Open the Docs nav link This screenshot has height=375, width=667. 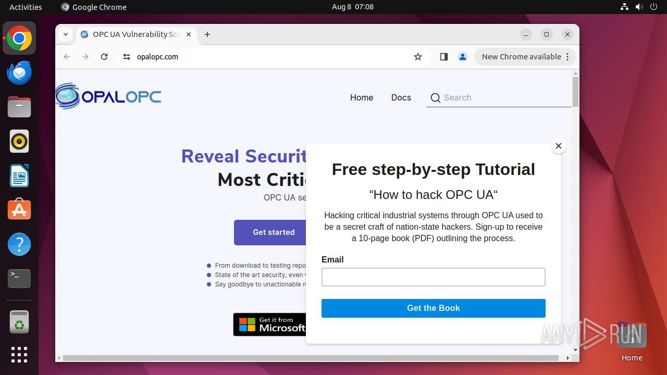point(401,97)
